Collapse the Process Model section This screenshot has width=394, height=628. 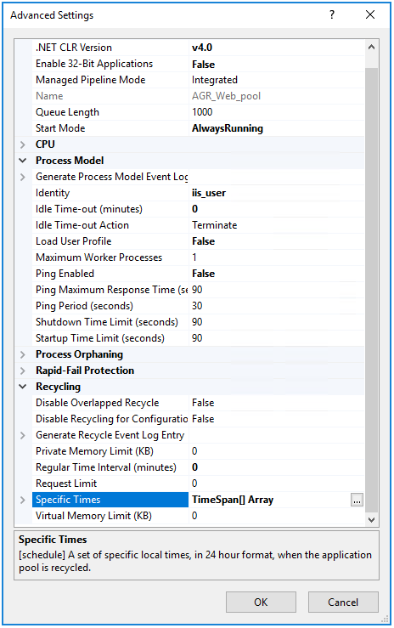pyautogui.click(x=23, y=161)
